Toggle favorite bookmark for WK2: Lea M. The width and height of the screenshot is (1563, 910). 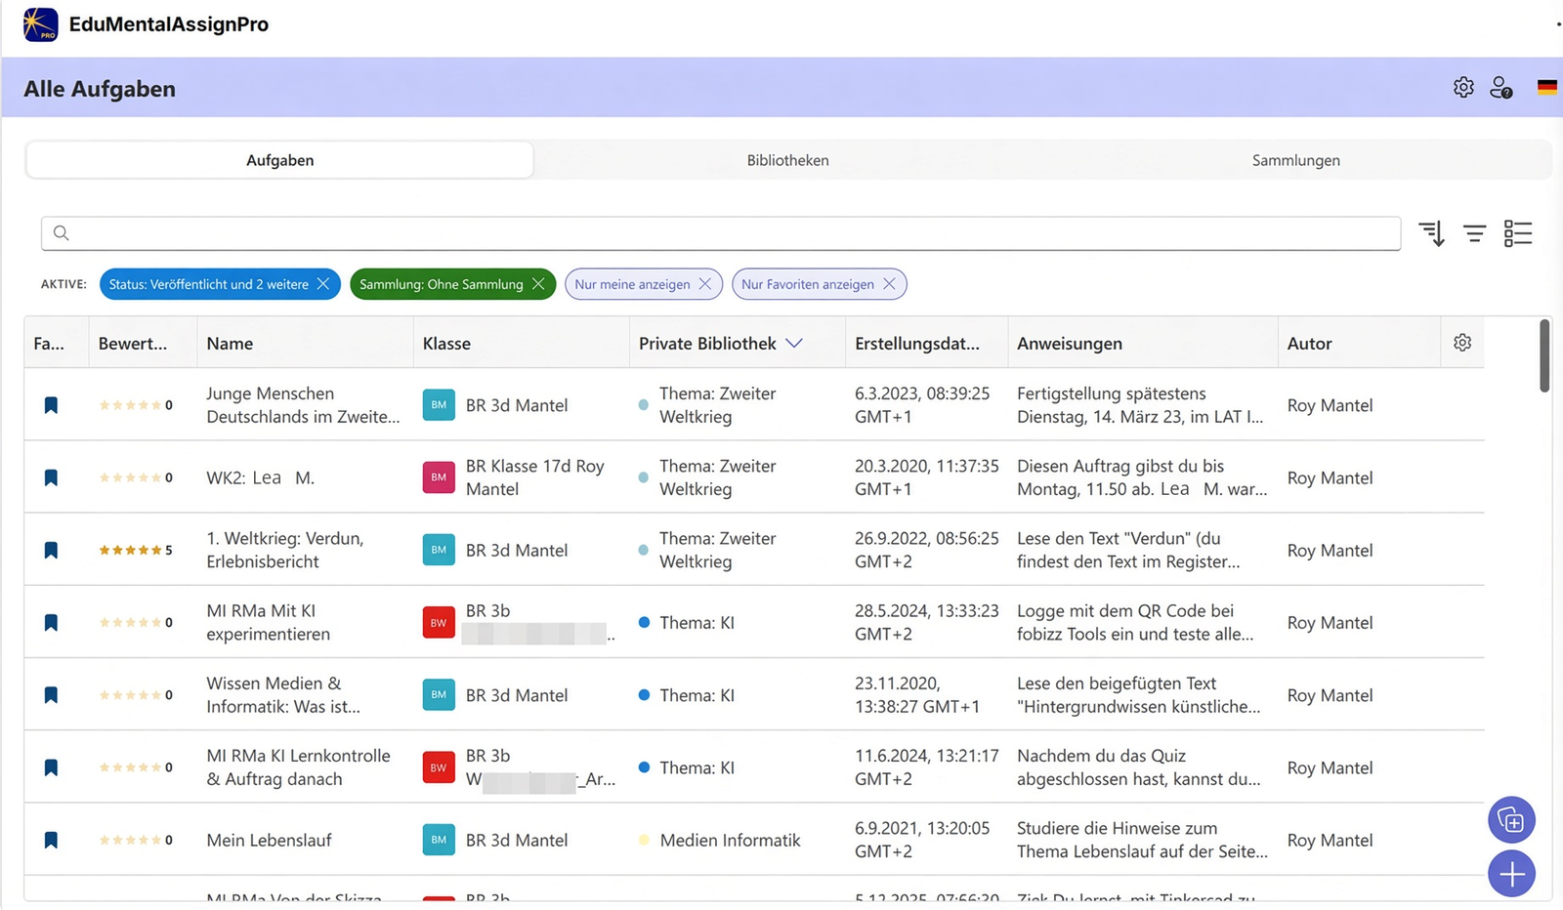click(x=51, y=477)
